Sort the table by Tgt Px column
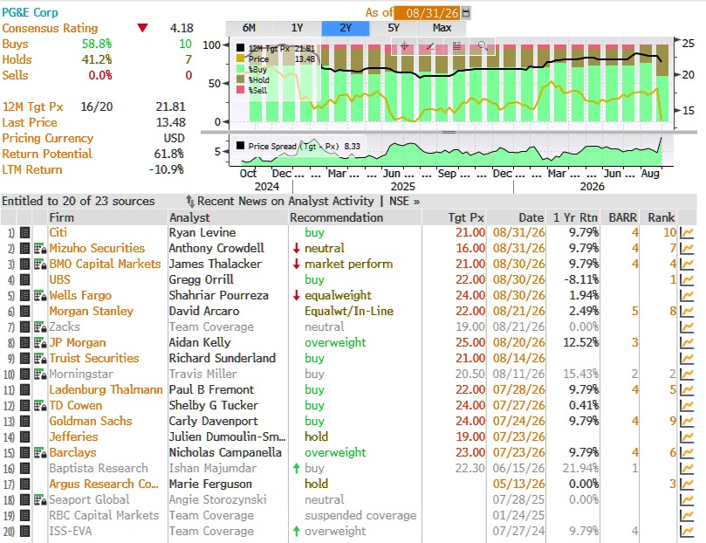The width and height of the screenshot is (706, 543). pyautogui.click(x=465, y=218)
